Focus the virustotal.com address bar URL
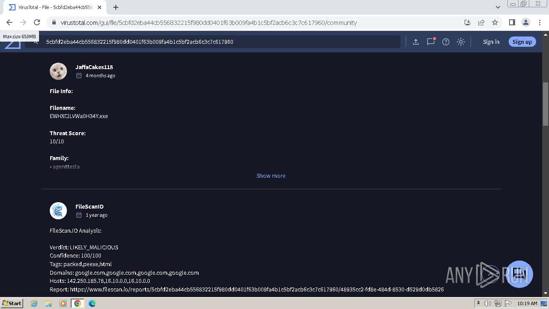 (208, 23)
